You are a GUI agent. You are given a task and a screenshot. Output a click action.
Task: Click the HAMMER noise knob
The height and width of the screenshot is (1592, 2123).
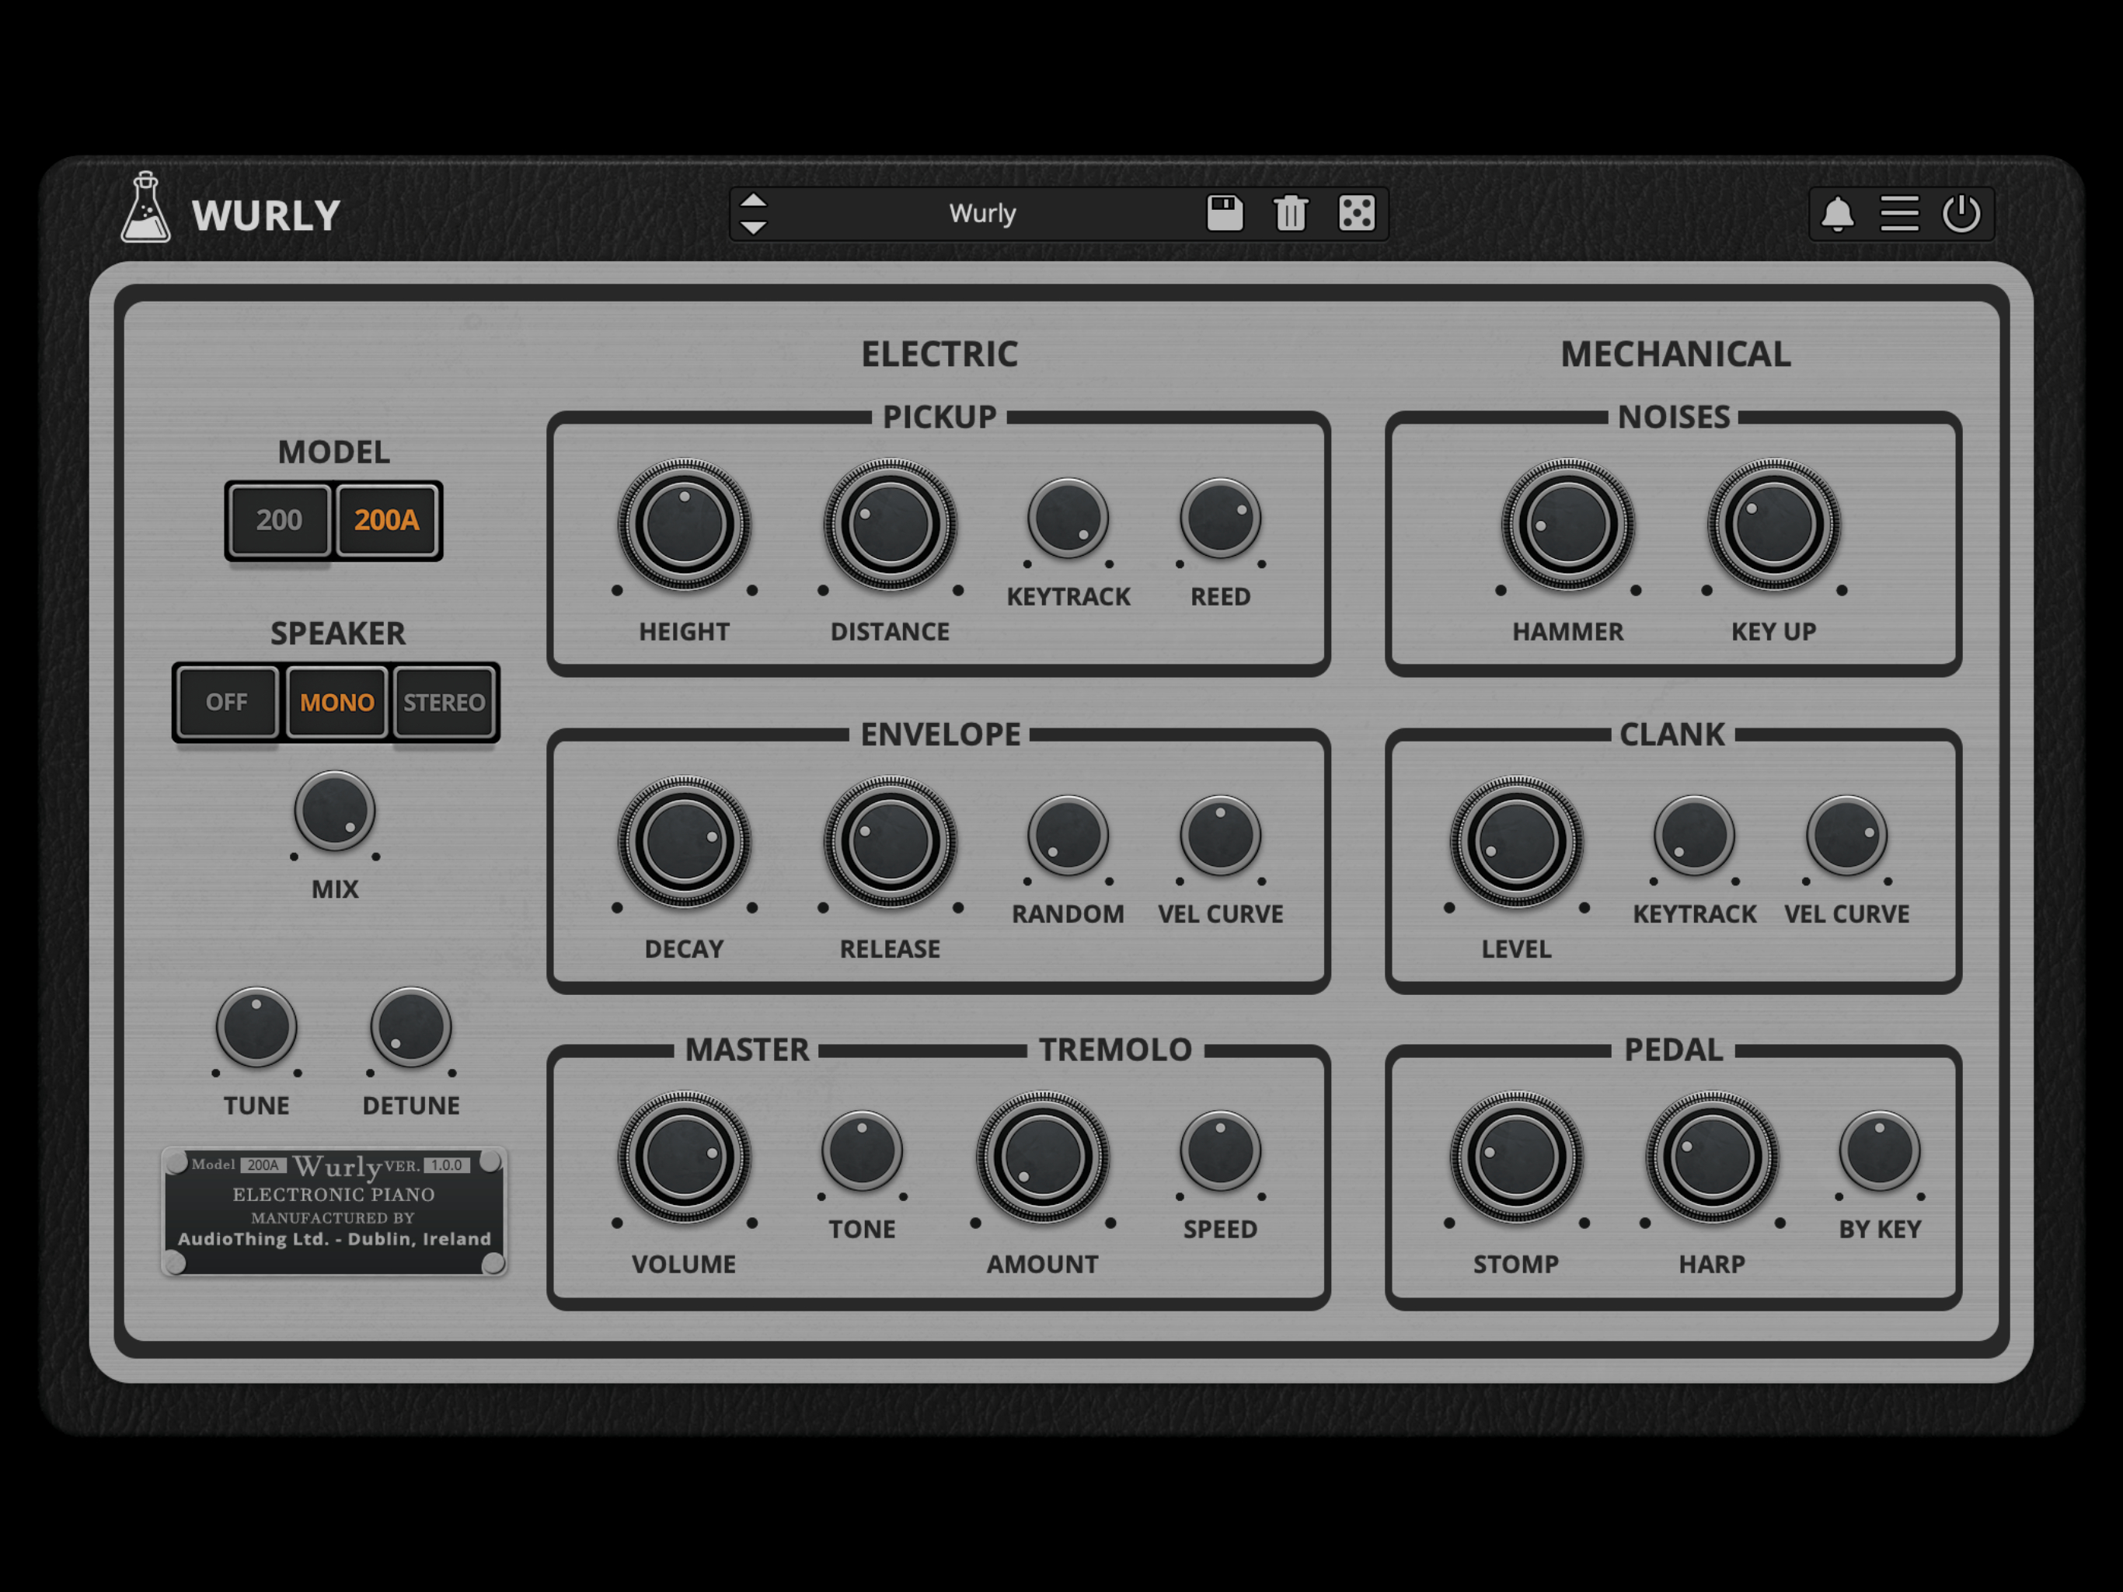coord(1568,525)
